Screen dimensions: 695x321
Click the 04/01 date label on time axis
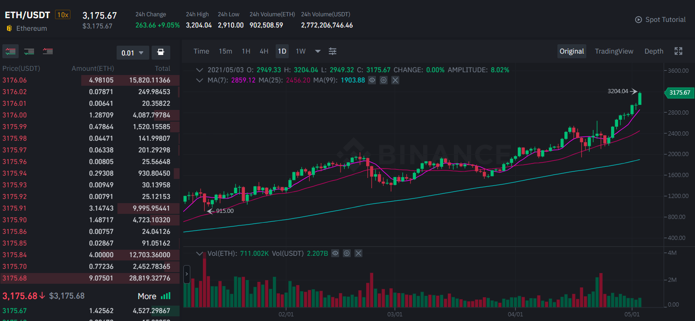(515, 314)
